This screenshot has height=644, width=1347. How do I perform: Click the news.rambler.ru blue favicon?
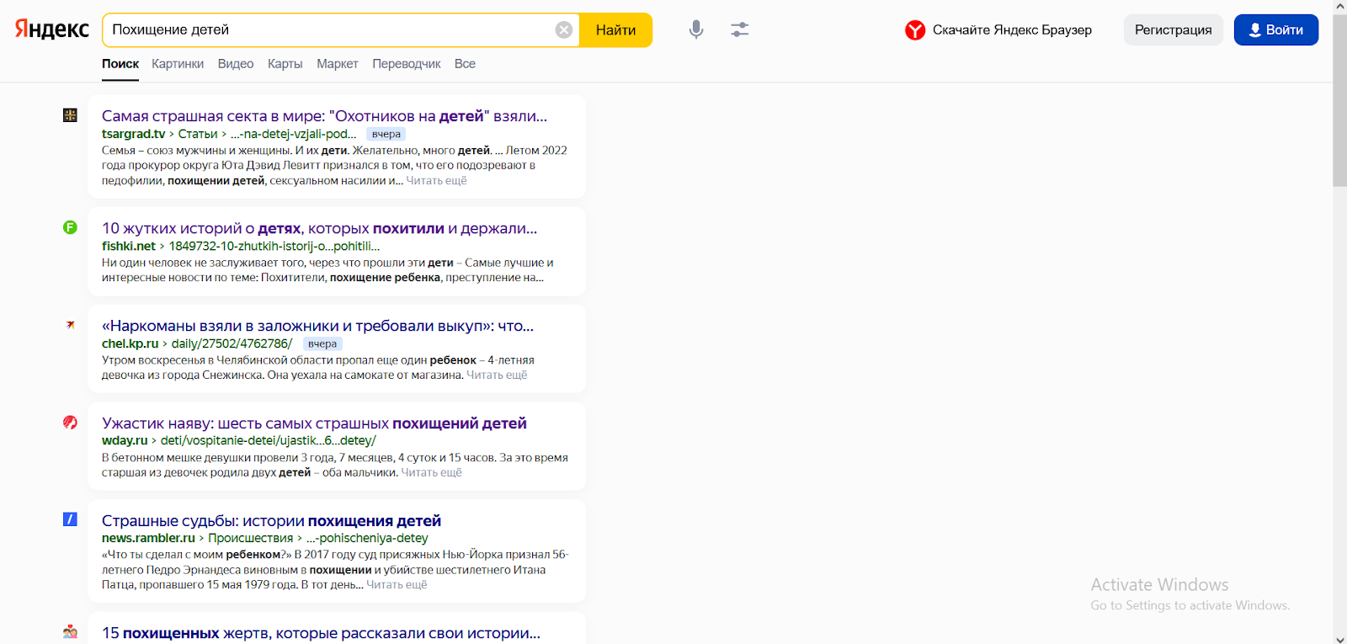70,519
